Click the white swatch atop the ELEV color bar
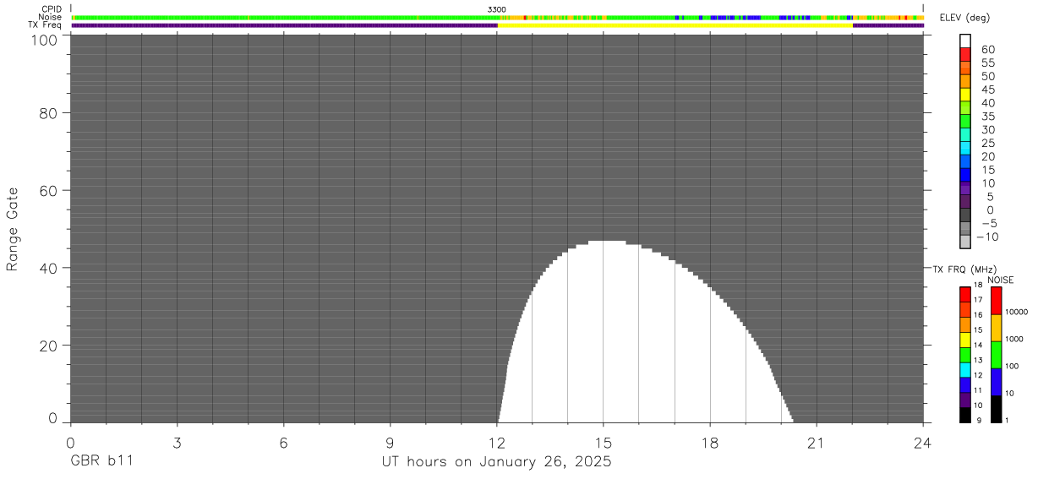Image resolution: width=1038 pixels, height=479 pixels. 965,41
